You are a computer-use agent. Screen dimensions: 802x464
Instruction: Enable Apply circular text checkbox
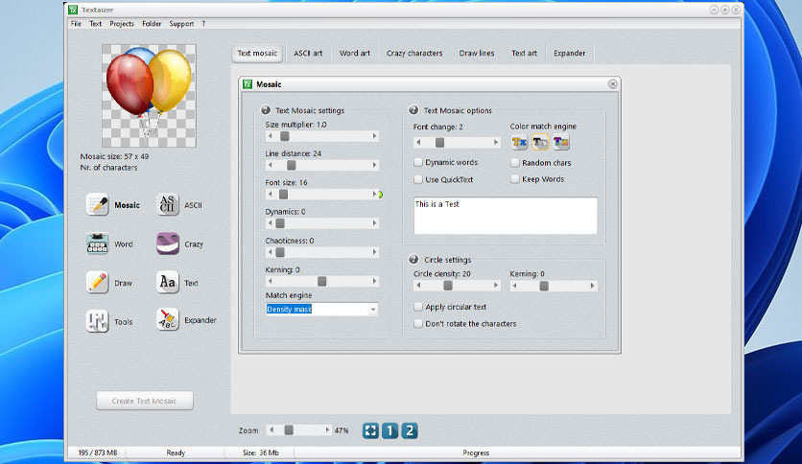(418, 307)
